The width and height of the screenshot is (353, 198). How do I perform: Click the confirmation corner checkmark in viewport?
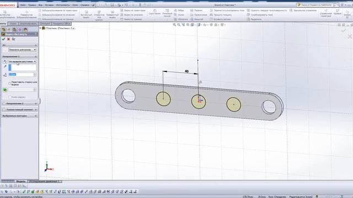pyautogui.click(x=344, y=31)
